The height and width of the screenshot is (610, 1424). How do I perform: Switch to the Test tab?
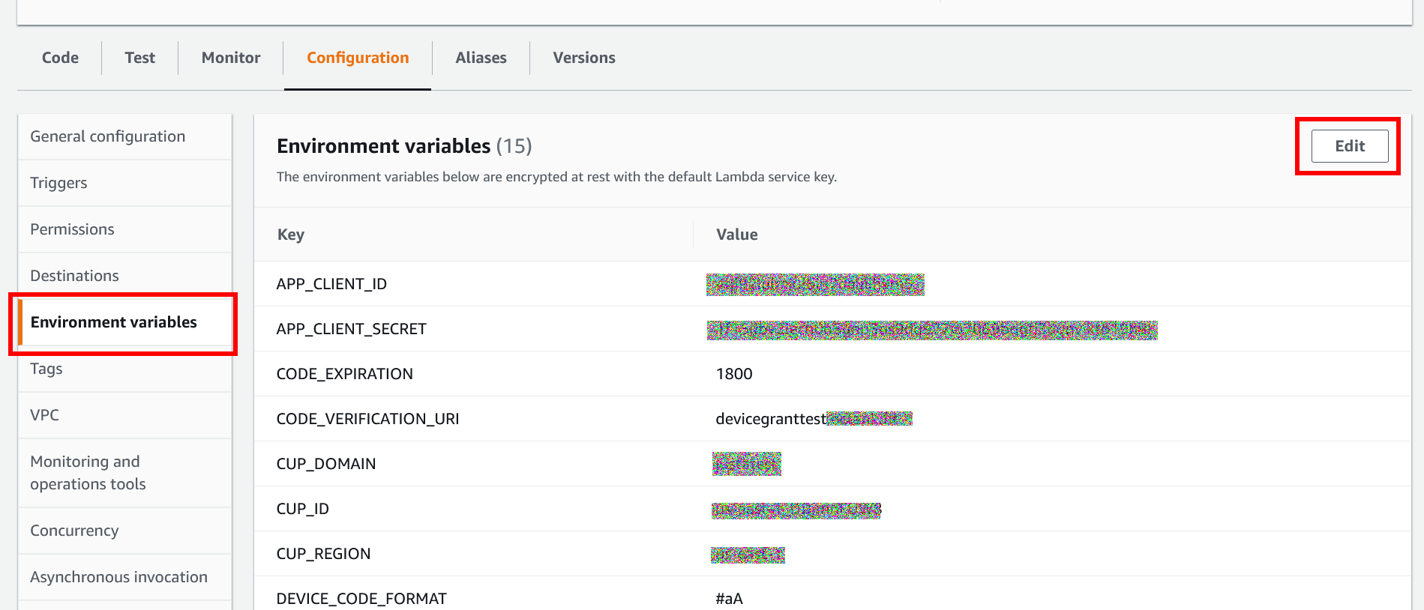(139, 58)
